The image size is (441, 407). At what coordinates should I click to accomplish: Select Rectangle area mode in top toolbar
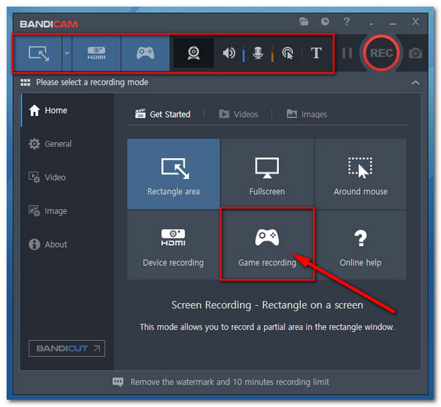(39, 53)
